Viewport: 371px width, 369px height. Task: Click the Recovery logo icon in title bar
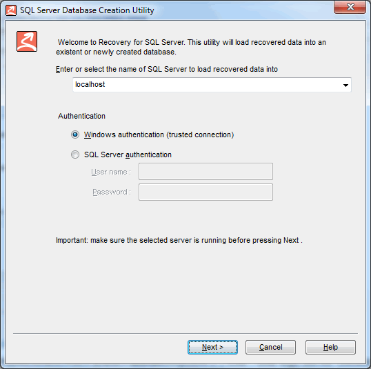click(11, 10)
